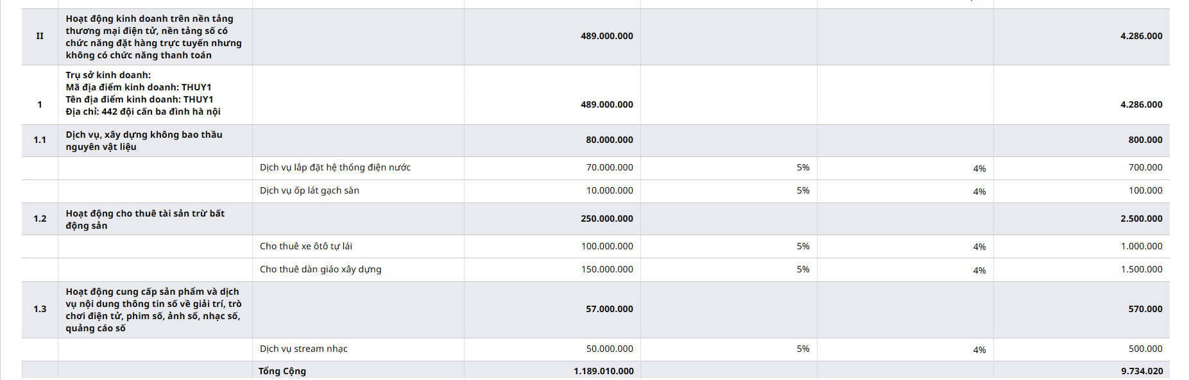Click 4% rate in stream nhạc row
1189x380 pixels.
point(979,350)
